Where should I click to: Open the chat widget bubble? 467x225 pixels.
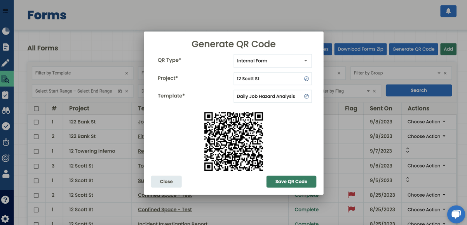click(456, 214)
